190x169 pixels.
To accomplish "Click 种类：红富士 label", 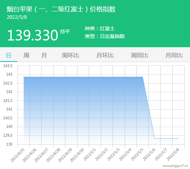I will tap(100, 29).
